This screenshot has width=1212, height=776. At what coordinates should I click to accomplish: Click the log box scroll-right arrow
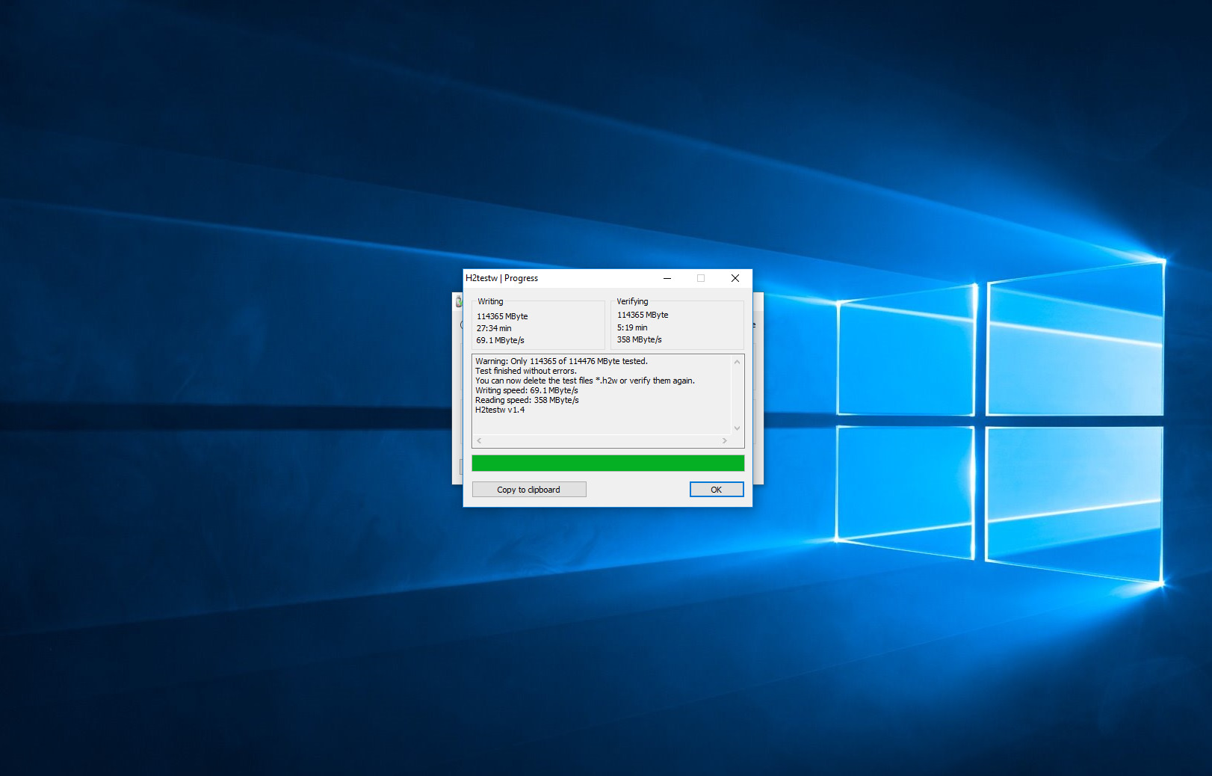tap(725, 441)
